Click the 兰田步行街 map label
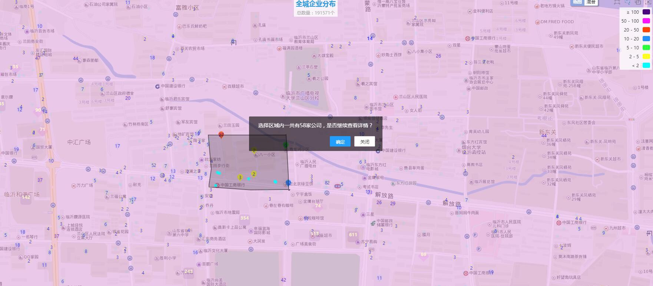Viewport: 653px width, 286px height. click(219, 166)
